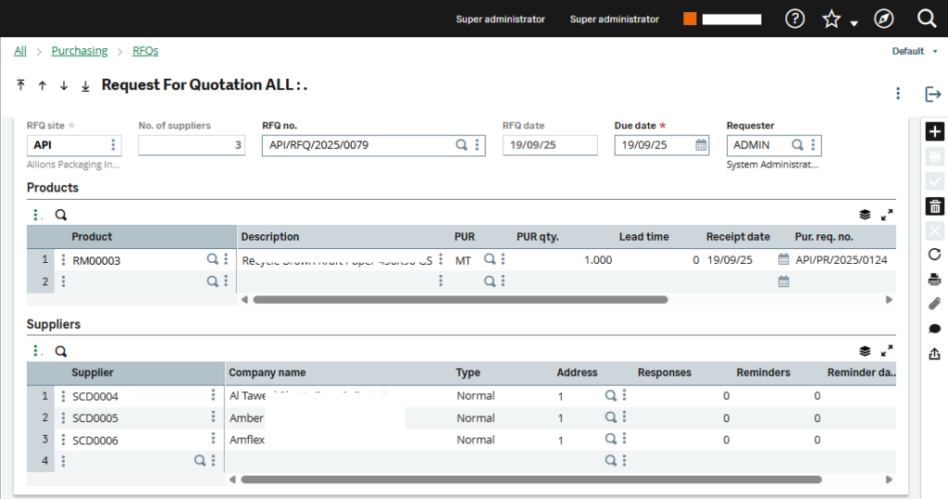Open the Purchasing breadcrumb link
The height and width of the screenshot is (499, 948).
(x=80, y=51)
